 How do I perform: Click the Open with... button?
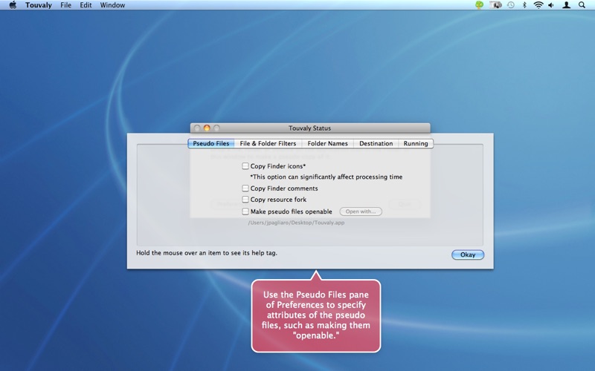pos(361,211)
